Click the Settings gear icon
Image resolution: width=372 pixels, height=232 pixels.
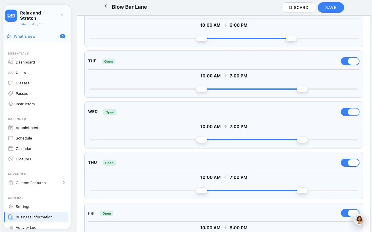click(11, 206)
